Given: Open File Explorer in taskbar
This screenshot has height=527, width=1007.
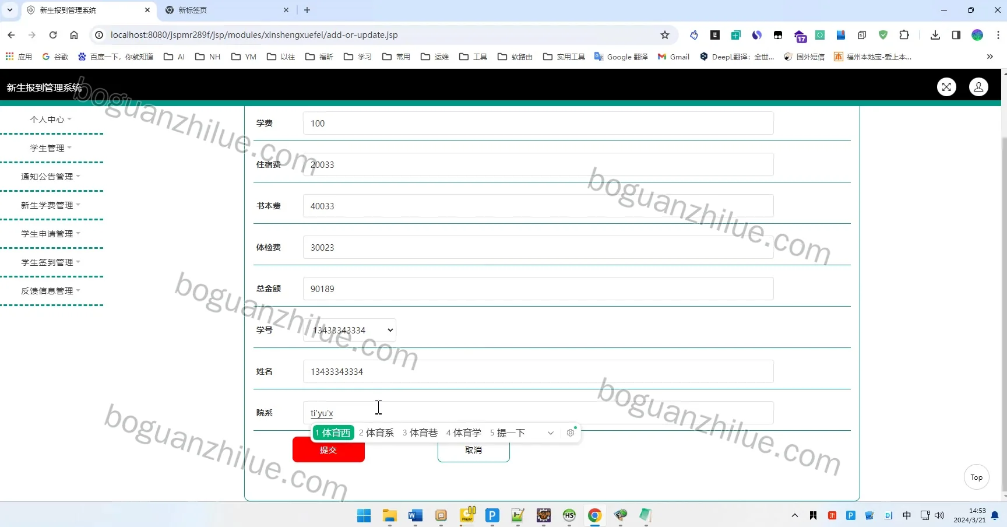Looking at the screenshot, I should 389,515.
